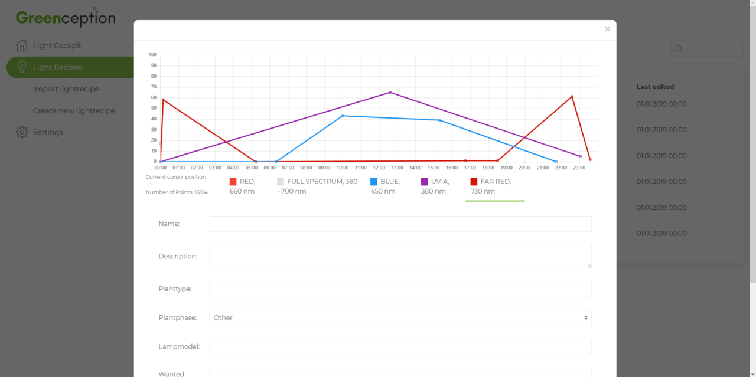Image resolution: width=756 pixels, height=377 pixels.
Task: Open the Plantphase dropdown
Action: tap(400, 318)
